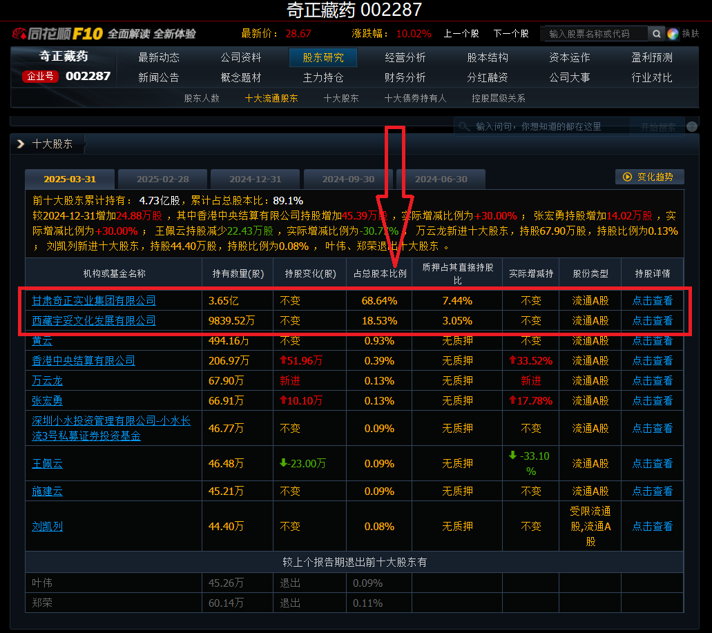This screenshot has width=712, height=633.
Task: Open the 分红融资 menu
Action: point(488,77)
